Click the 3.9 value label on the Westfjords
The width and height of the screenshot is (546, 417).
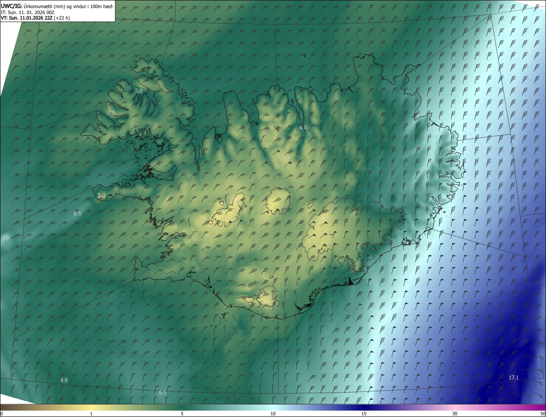111,113
